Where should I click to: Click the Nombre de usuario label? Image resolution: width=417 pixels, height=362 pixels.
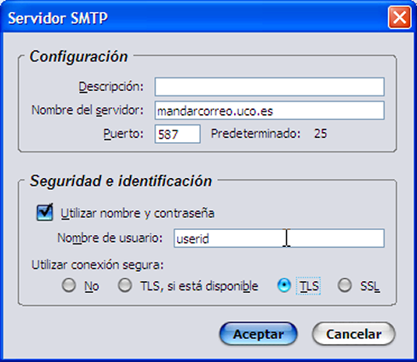110,238
